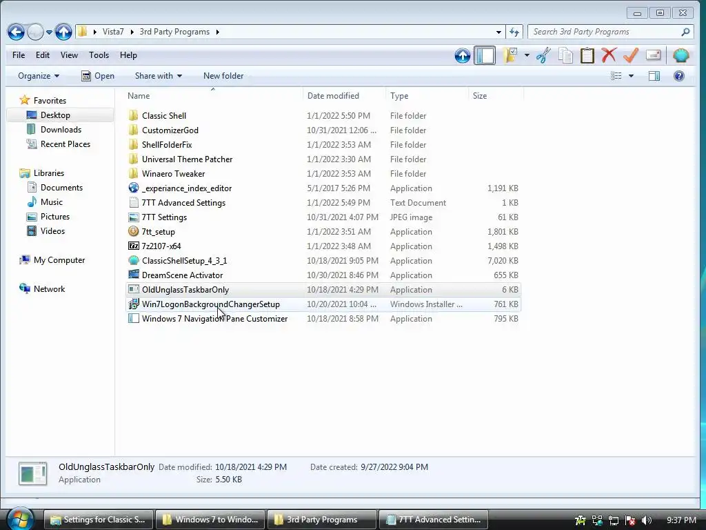Sort by the Type column header

pyautogui.click(x=427, y=95)
